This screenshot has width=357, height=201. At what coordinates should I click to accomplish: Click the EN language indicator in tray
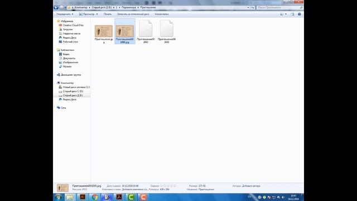pyautogui.click(x=249, y=197)
